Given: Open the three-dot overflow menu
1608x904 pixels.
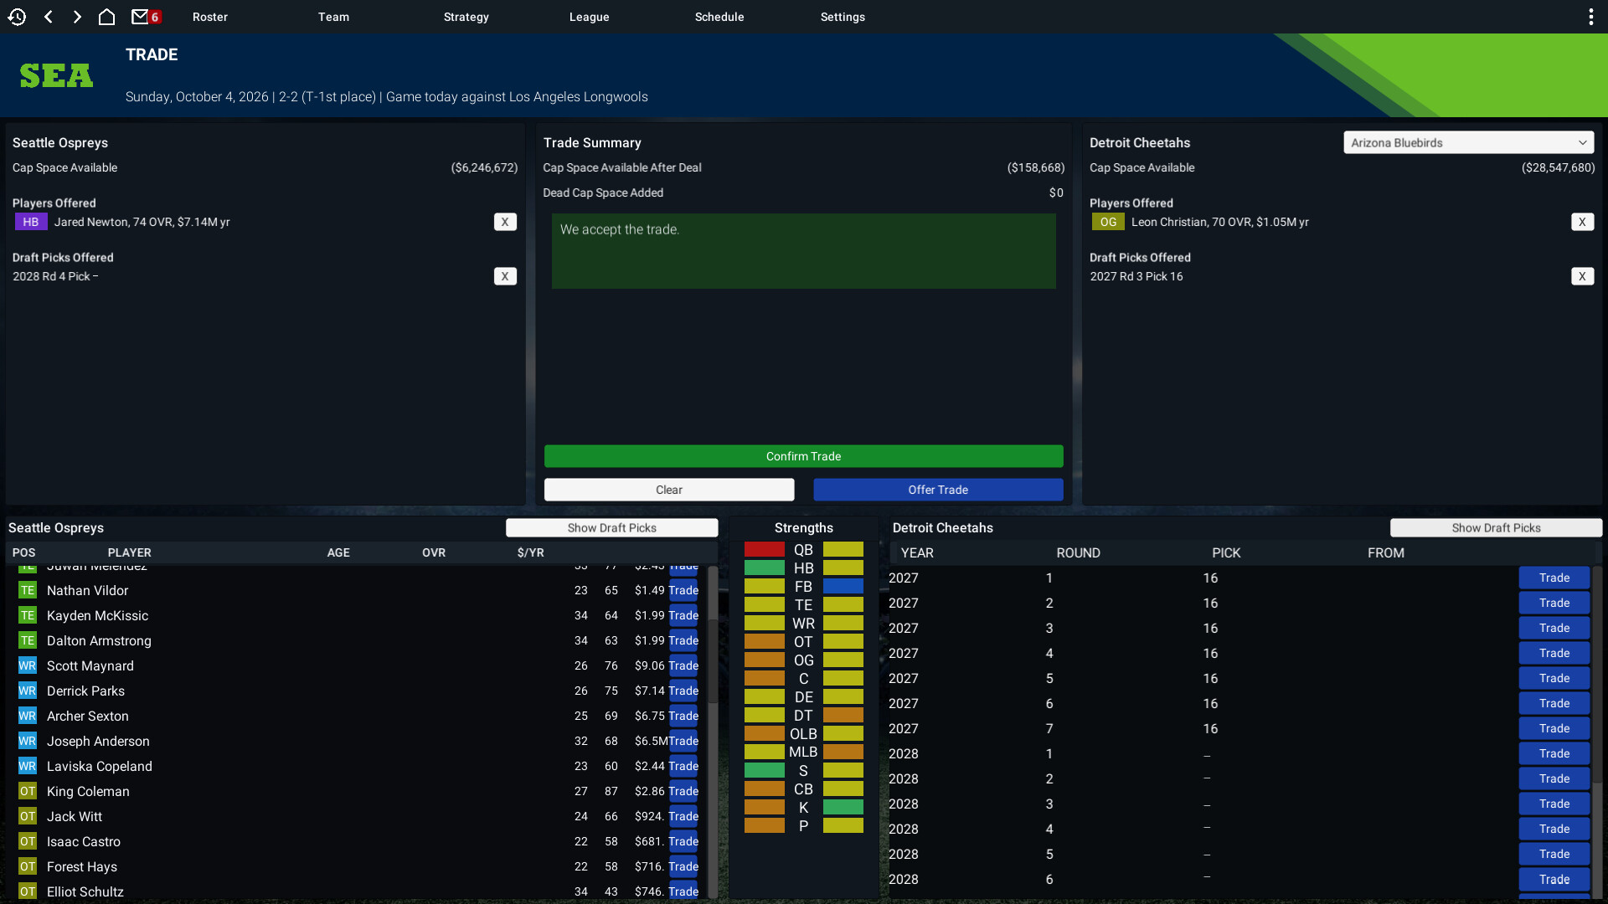Looking at the screenshot, I should tap(1590, 17).
